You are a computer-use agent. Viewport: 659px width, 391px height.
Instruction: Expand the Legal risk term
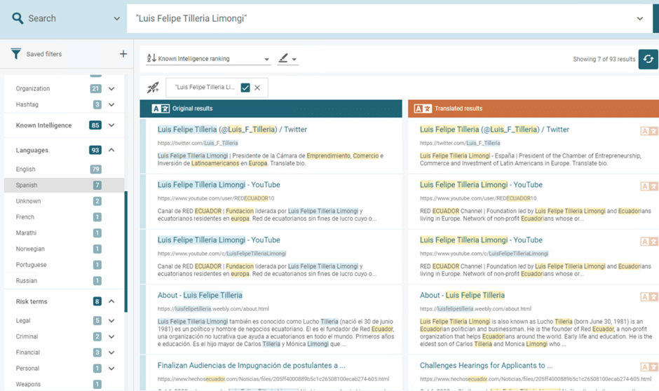pyautogui.click(x=111, y=320)
